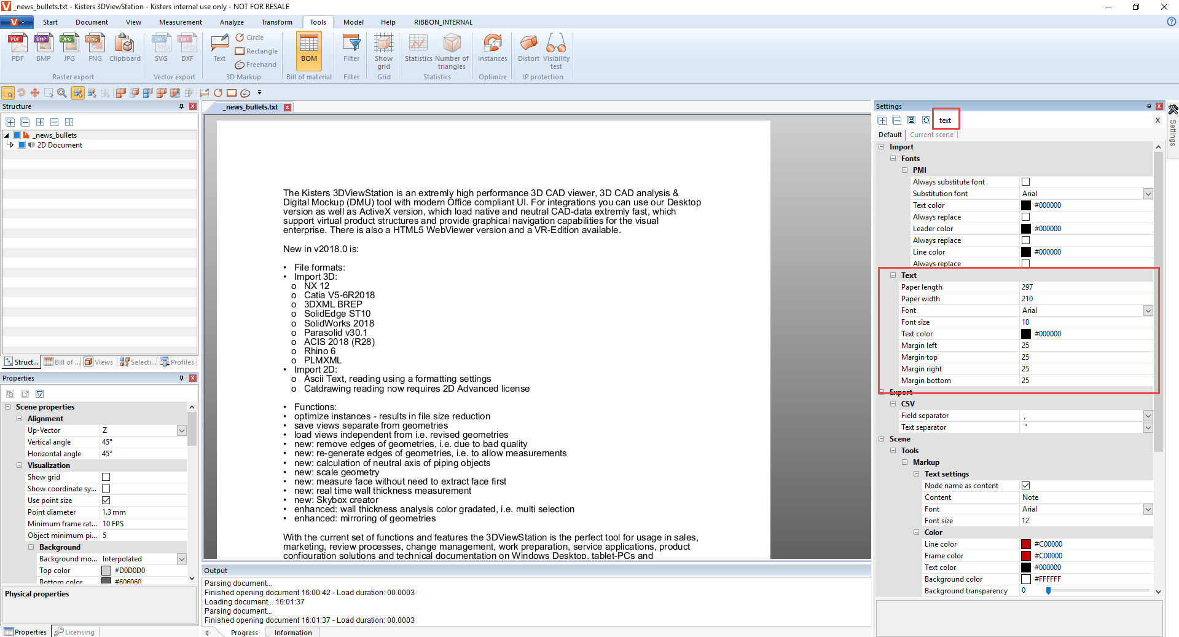Collapse Import section in Settings

click(x=882, y=147)
